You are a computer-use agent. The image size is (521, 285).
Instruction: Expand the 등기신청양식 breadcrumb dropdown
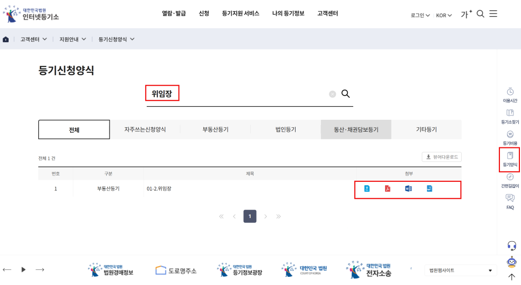coord(116,39)
